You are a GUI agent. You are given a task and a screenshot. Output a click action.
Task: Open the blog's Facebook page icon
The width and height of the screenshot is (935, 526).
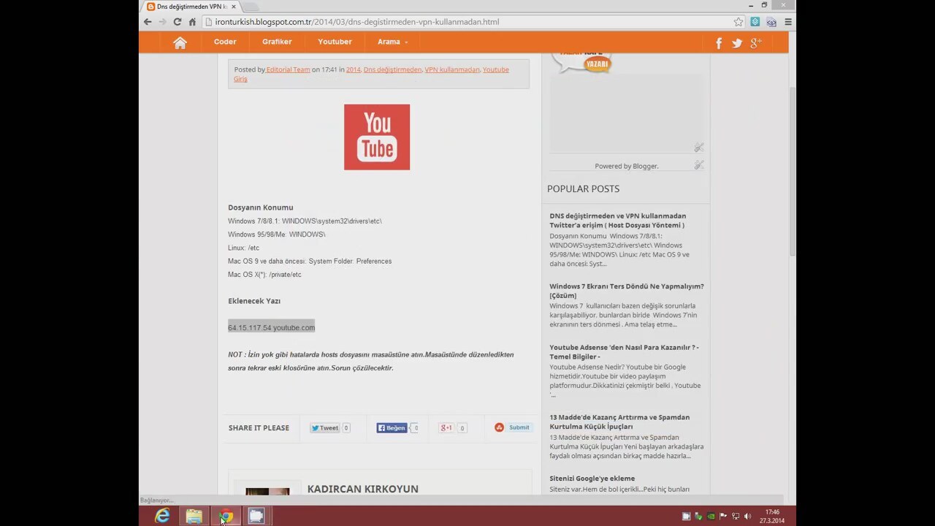tap(719, 43)
